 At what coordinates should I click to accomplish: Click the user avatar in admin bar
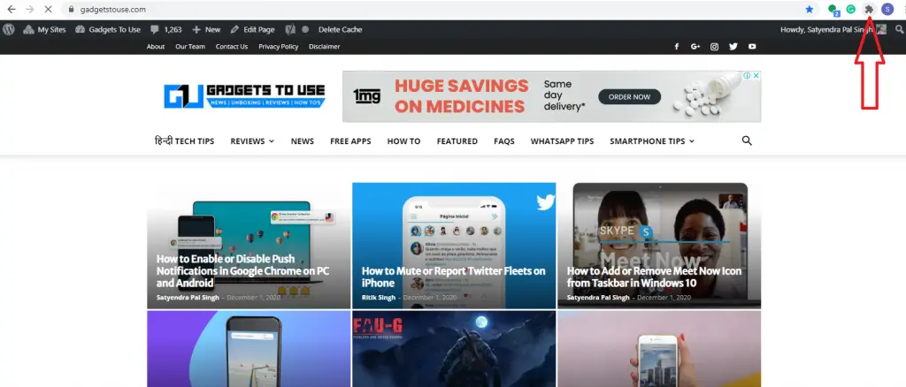click(881, 29)
